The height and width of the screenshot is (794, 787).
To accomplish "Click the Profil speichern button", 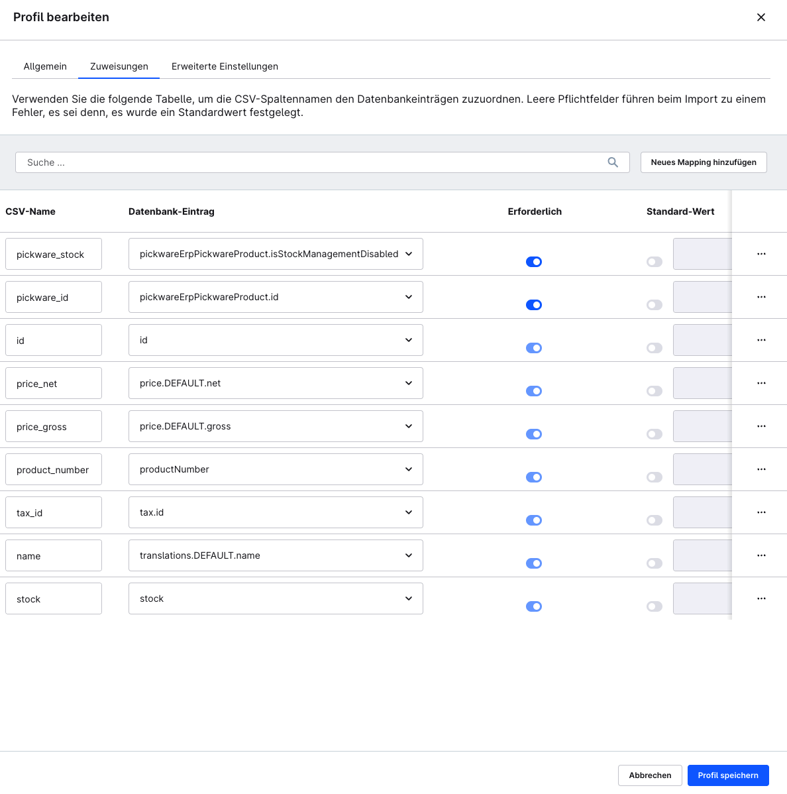I will pos(728,775).
